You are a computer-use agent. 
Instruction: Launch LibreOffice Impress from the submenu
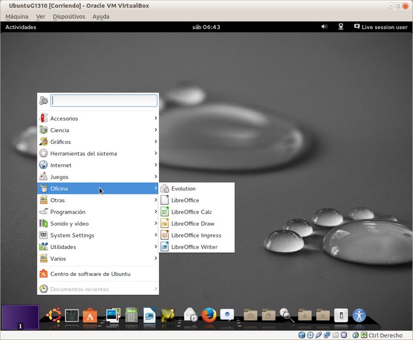click(x=197, y=235)
